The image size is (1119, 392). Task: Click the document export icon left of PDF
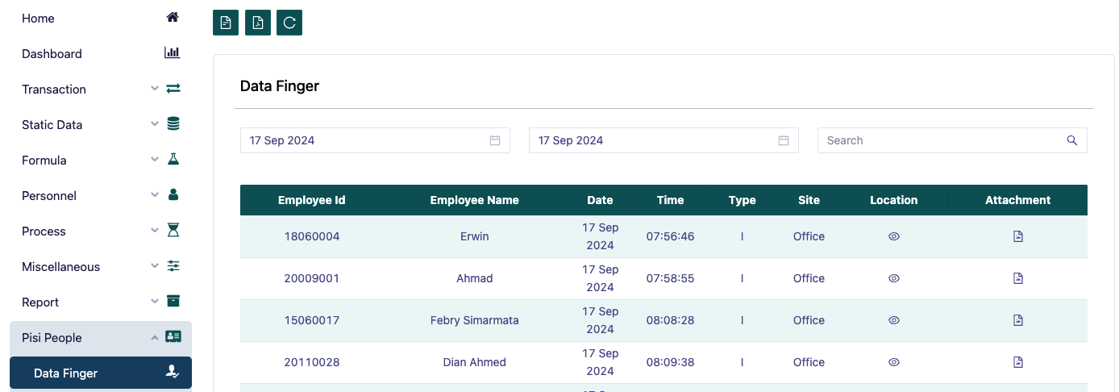(x=226, y=23)
